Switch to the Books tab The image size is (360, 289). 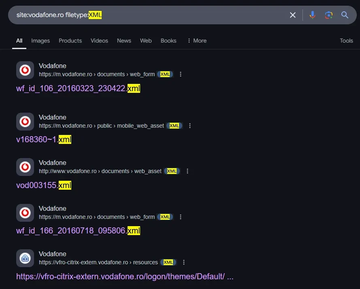168,41
